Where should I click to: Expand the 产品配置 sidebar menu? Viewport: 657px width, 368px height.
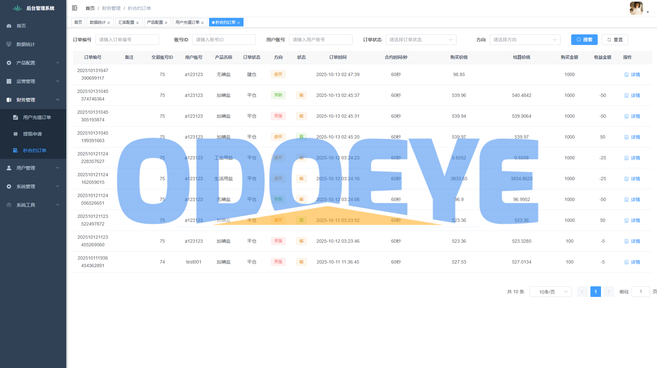[x=33, y=63]
